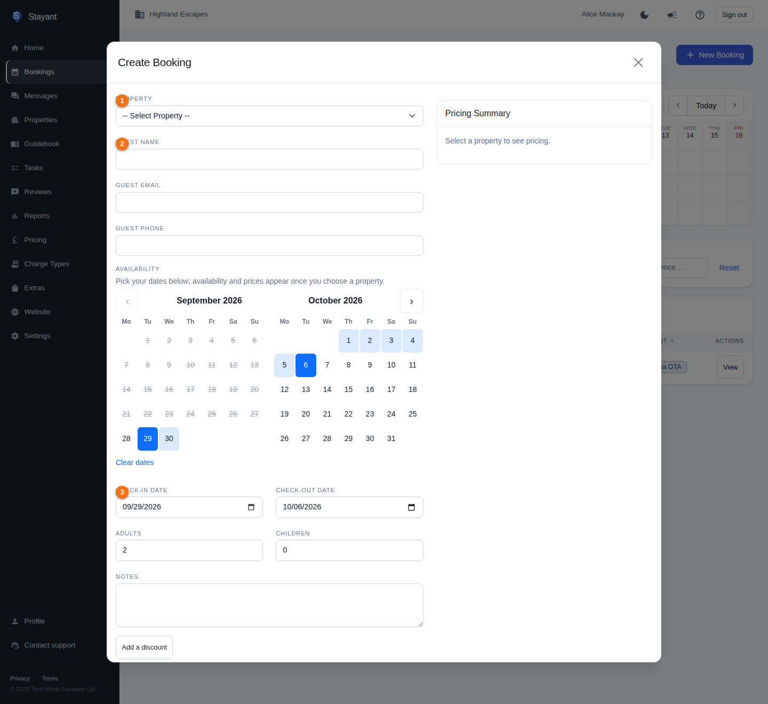Click the Settings gear icon
This screenshot has height=704, width=768.
pos(15,336)
